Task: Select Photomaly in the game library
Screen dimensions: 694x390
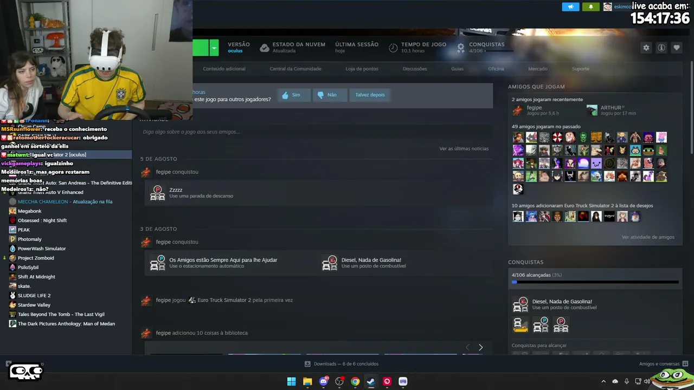Action: pyautogui.click(x=30, y=239)
